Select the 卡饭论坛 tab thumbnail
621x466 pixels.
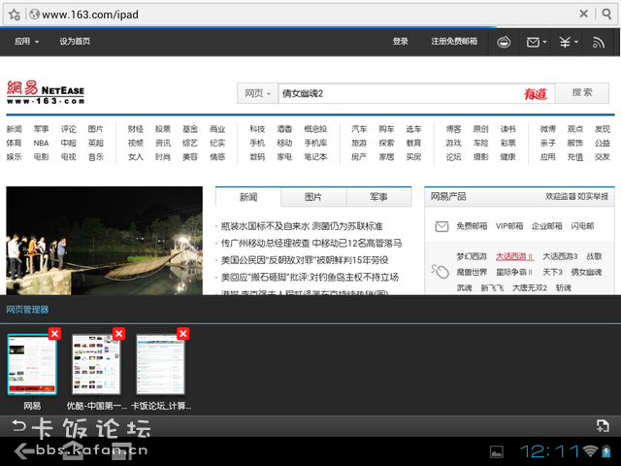(x=161, y=364)
